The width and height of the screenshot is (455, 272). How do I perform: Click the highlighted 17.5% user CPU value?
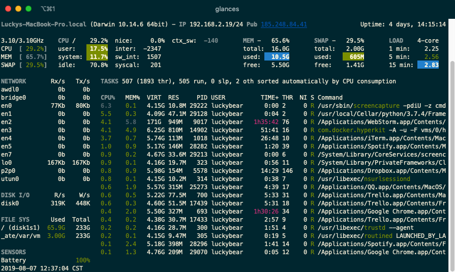[97, 49]
